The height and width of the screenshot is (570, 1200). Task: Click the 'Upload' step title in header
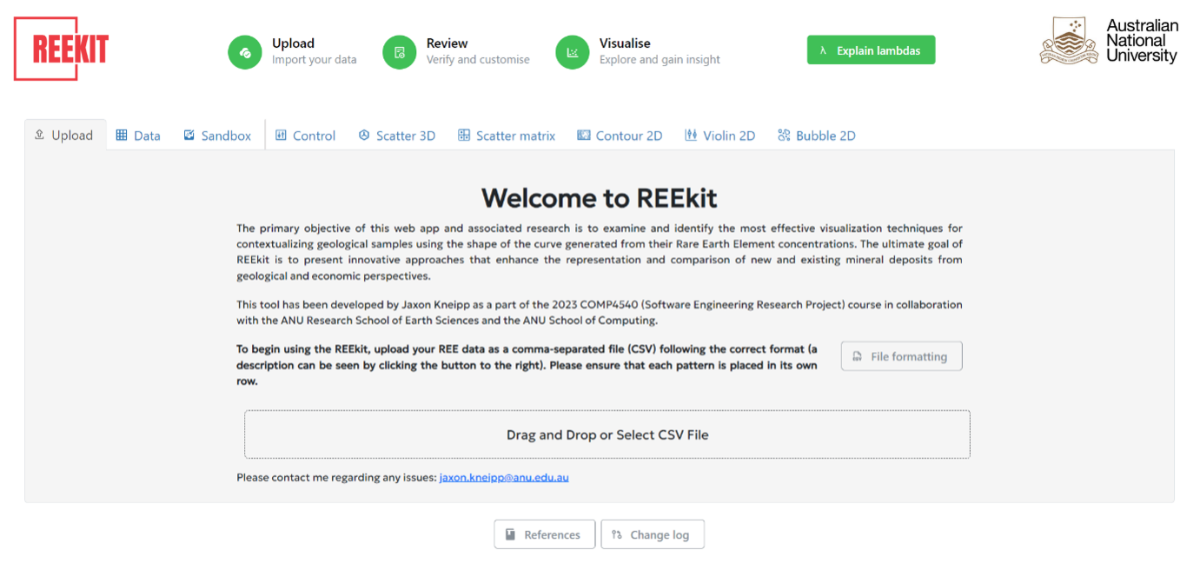point(293,43)
